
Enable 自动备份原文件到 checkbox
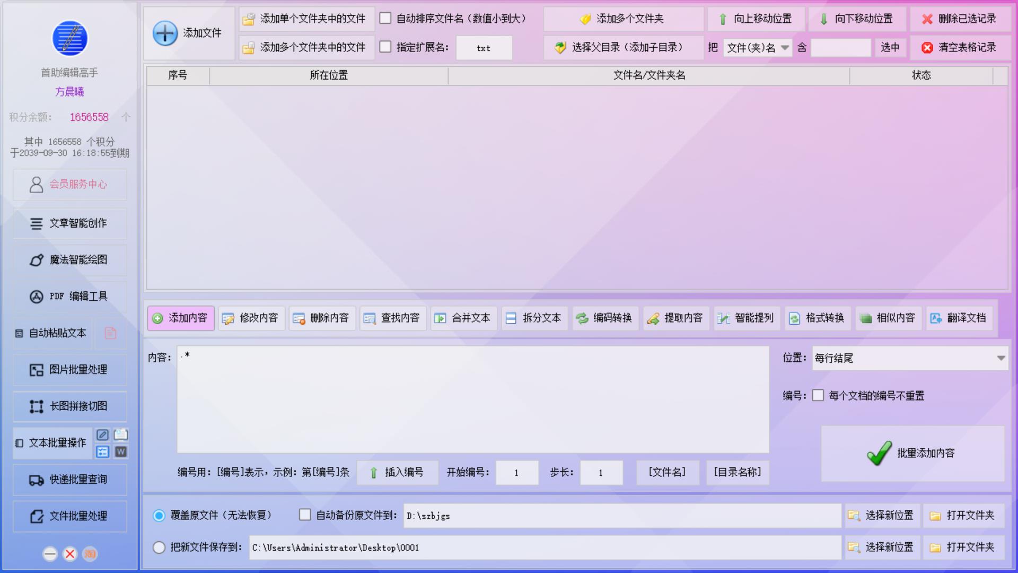click(x=305, y=515)
